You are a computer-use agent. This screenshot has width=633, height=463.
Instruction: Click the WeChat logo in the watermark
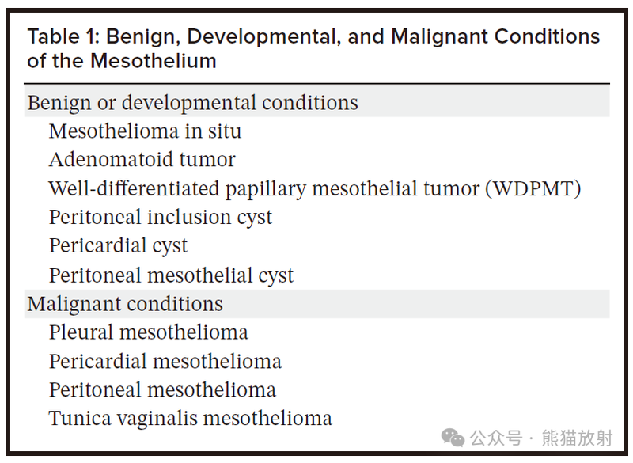coord(453,438)
